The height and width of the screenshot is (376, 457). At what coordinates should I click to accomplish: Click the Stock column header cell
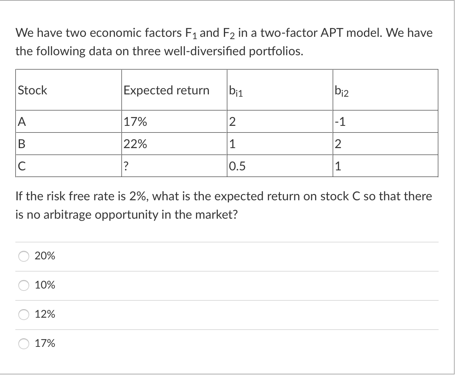point(32,91)
